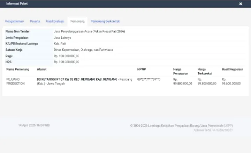Click the Informasi Paket header title
This screenshot has height=153, width=251.
coord(17,3)
